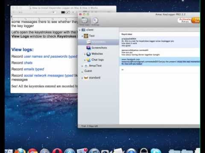The image size is (205, 153).
Task: Select the first 'test for keystrokes logger' entry
Action: 160,42
